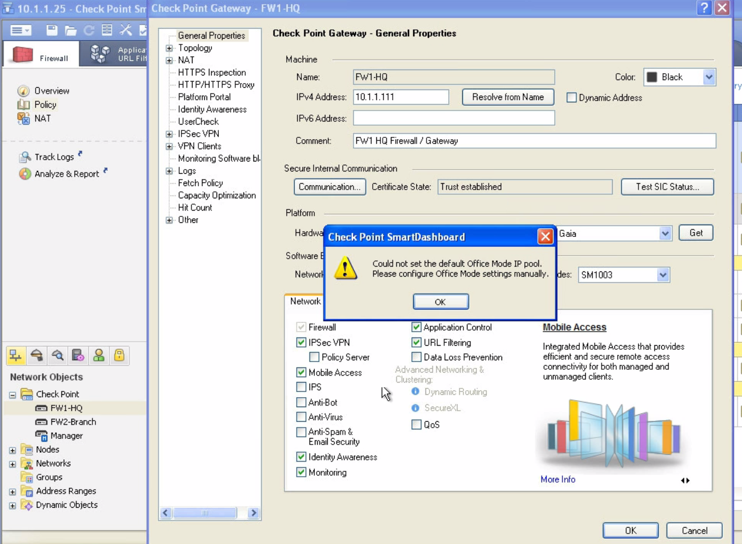This screenshot has width=742, height=544.
Task: Open the More Info link
Action: (558, 480)
